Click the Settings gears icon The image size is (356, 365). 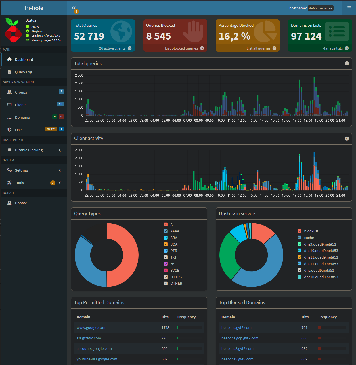pos(9,170)
